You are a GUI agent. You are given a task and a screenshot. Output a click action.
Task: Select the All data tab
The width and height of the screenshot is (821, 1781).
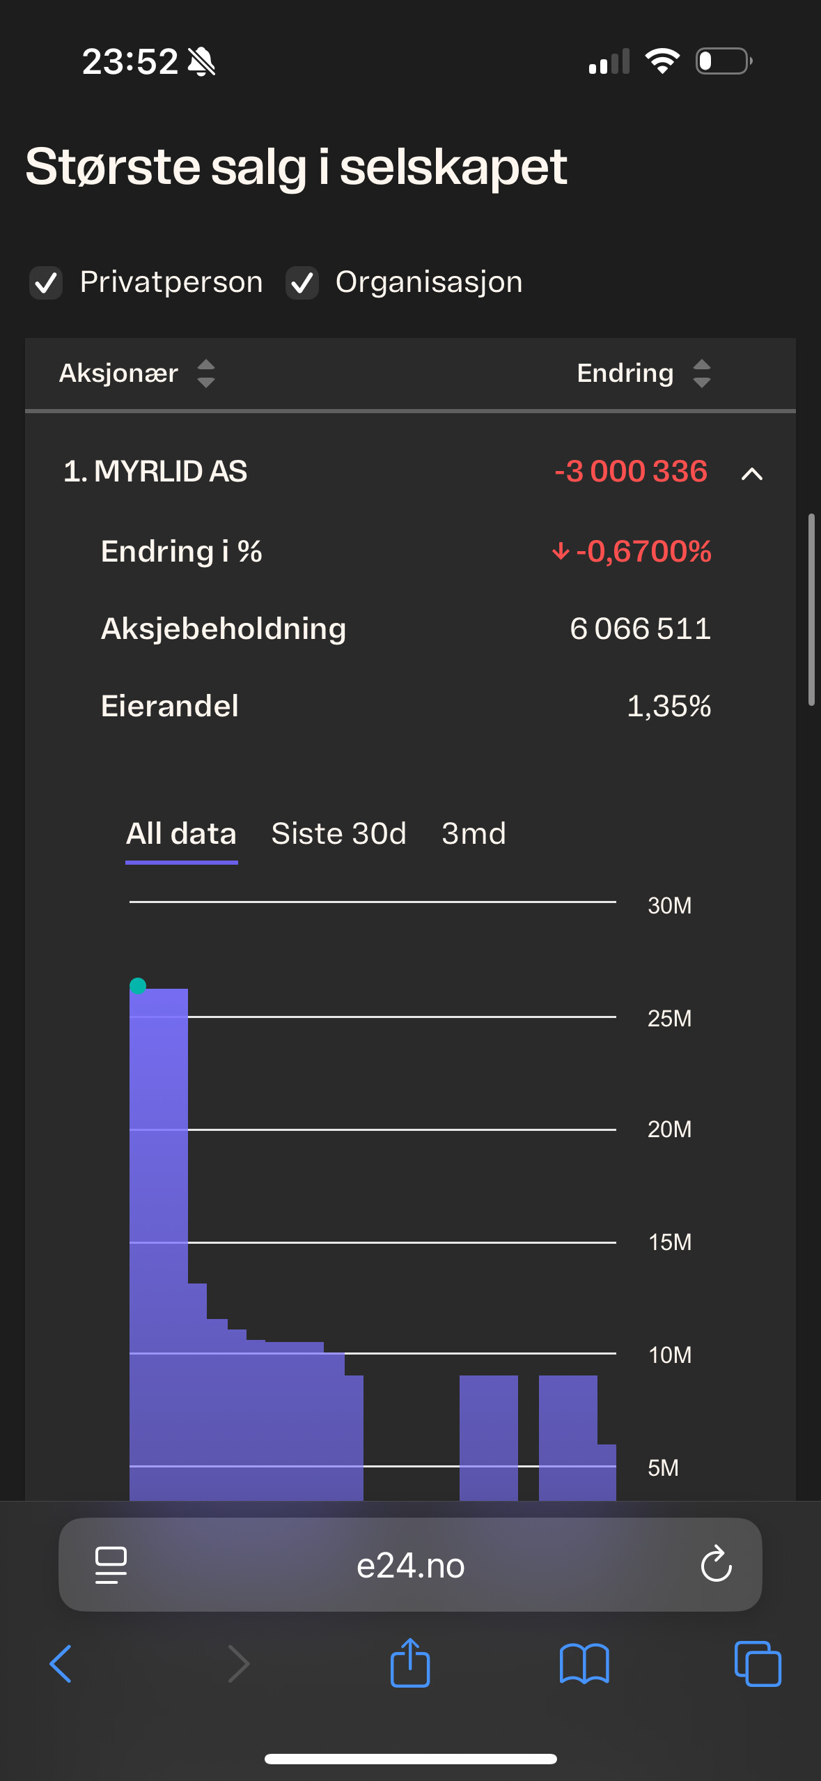[x=181, y=834]
